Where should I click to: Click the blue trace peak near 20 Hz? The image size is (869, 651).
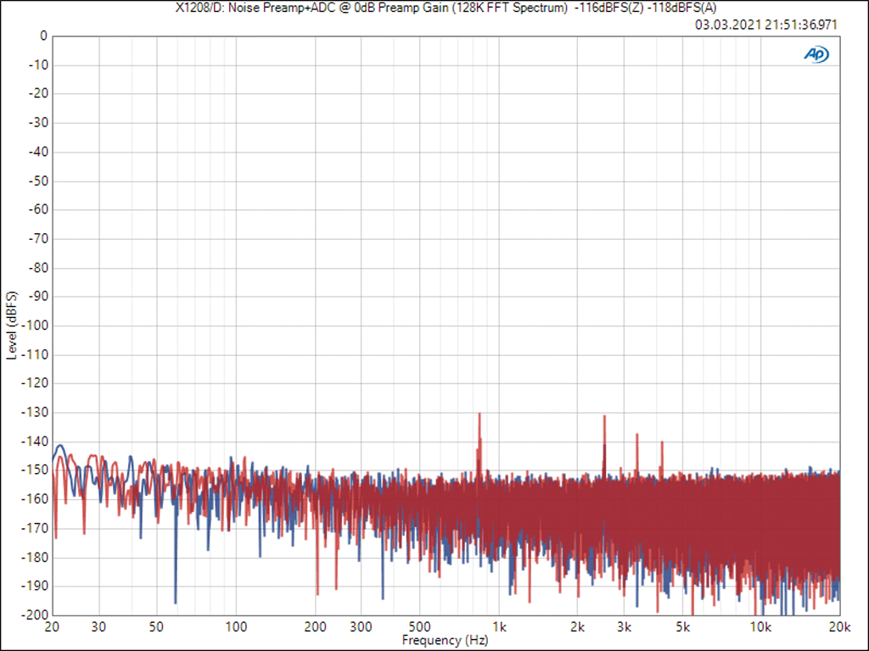point(60,446)
